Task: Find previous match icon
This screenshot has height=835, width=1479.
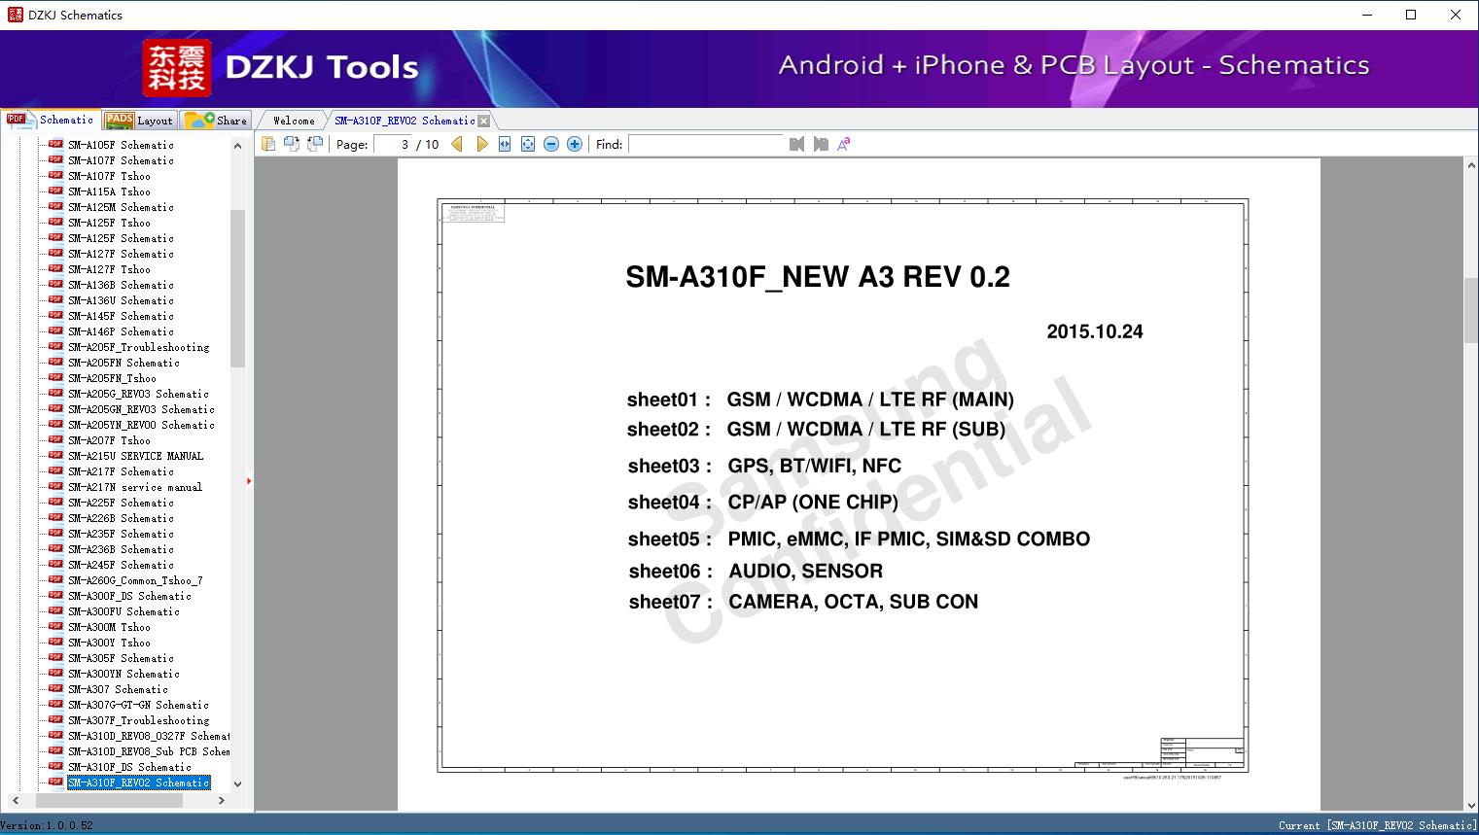Action: point(797,144)
